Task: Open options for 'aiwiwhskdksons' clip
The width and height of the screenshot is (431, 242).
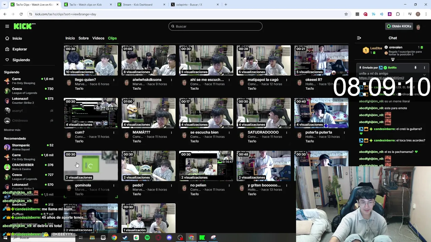Action: (171, 80)
